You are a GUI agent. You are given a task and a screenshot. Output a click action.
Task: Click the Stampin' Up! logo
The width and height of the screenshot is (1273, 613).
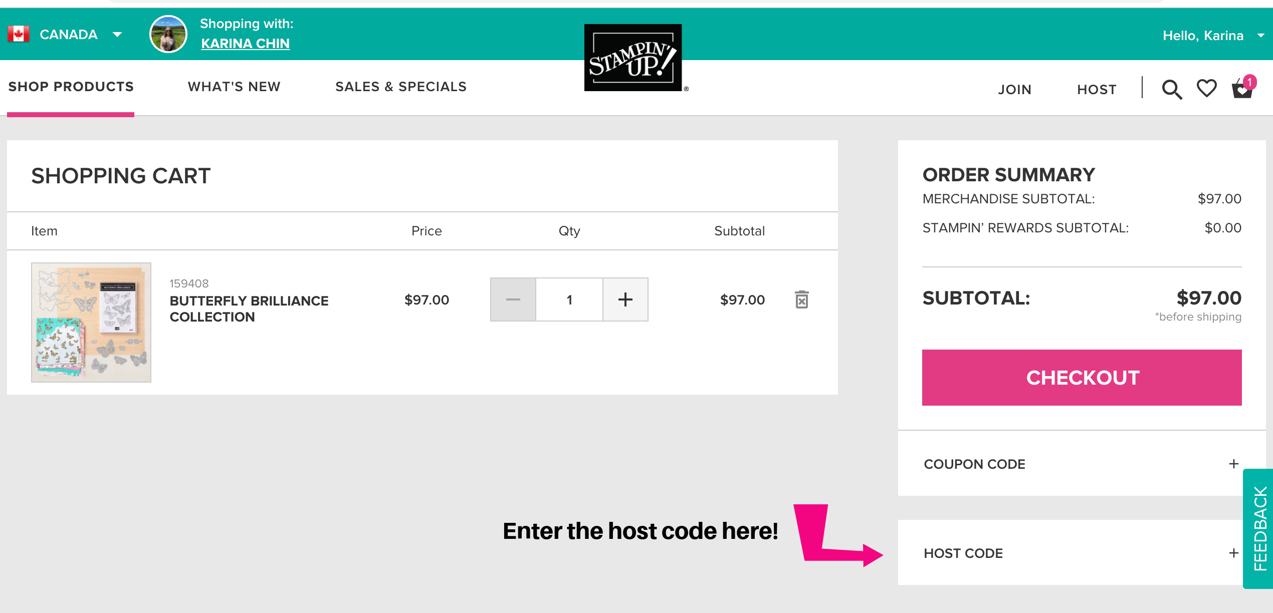coord(633,58)
